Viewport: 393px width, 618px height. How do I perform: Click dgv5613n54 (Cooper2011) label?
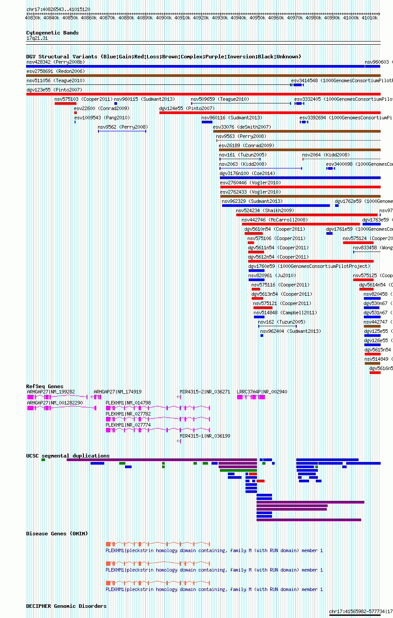[282, 294]
